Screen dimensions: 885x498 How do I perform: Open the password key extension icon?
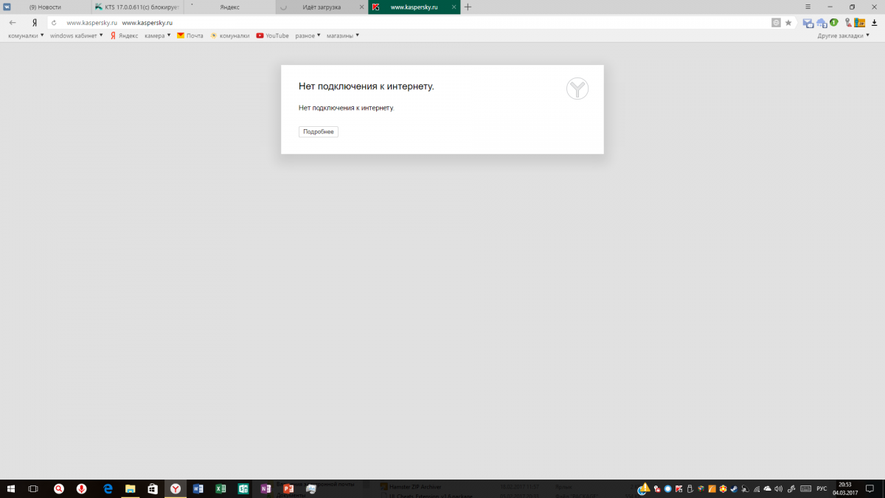pyautogui.click(x=849, y=23)
